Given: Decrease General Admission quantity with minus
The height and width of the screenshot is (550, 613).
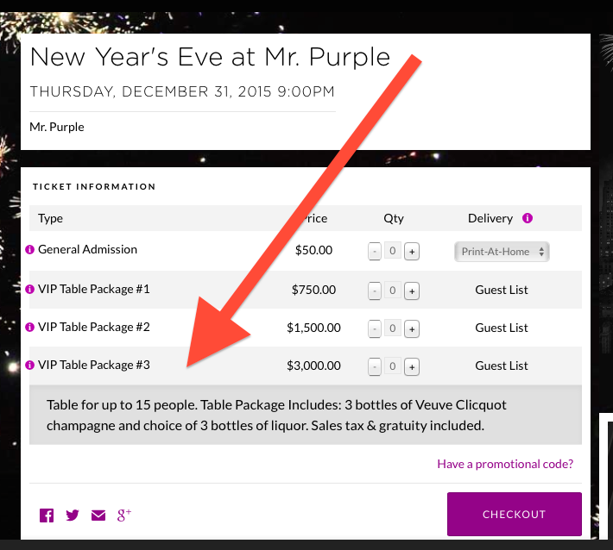Looking at the screenshot, I should pos(375,252).
